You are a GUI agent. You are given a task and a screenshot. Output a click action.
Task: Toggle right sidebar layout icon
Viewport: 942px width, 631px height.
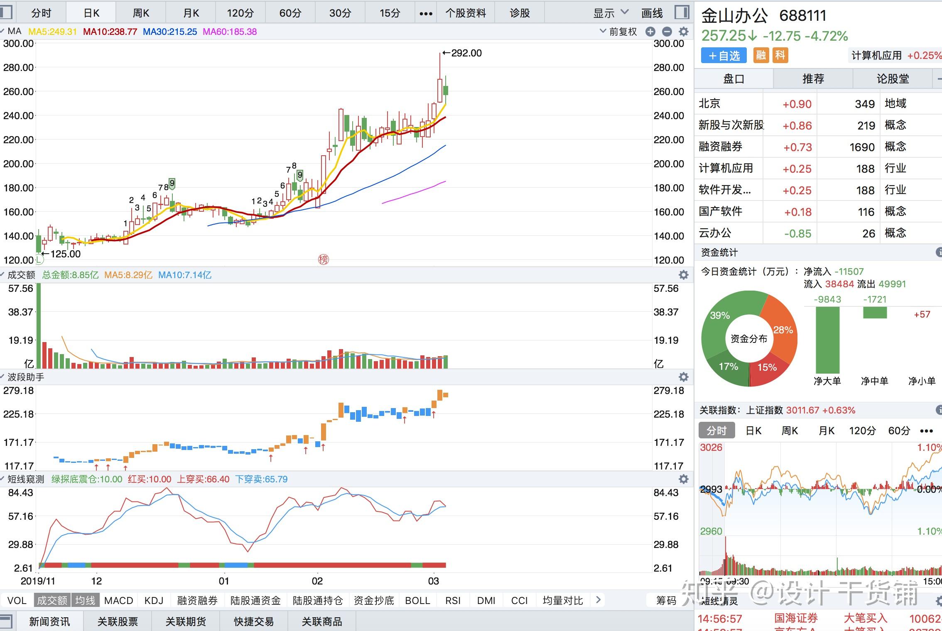(682, 12)
